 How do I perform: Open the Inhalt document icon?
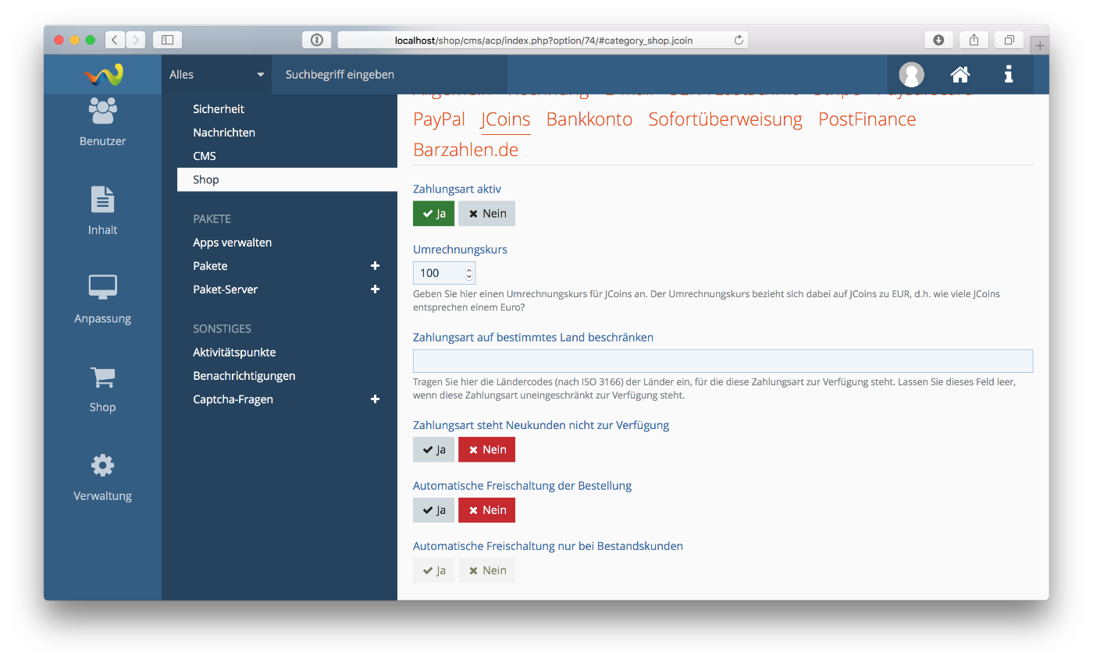(x=102, y=200)
